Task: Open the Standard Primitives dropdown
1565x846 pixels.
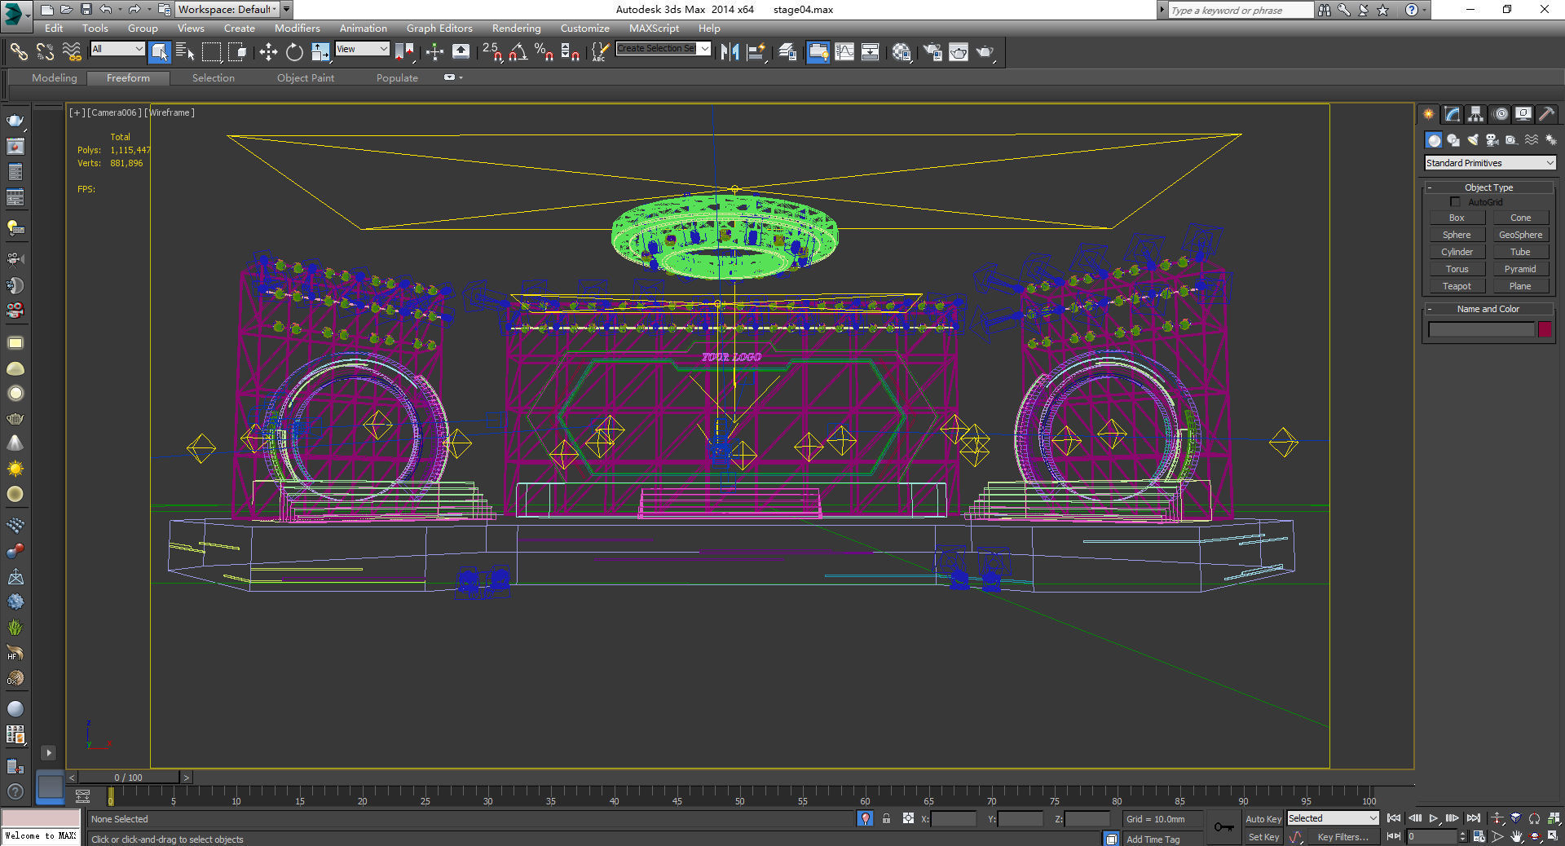Action: click(1490, 163)
